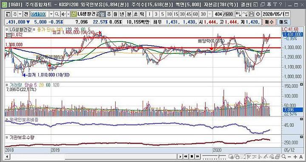The width and height of the screenshot is (306, 162).
Task: Select interval 3 button
Action: tap(156, 14)
